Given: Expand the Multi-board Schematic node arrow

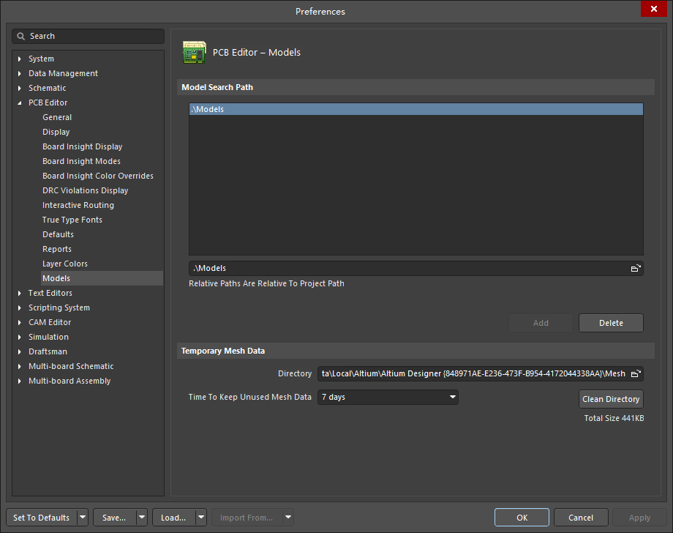Looking at the screenshot, I should (19, 366).
